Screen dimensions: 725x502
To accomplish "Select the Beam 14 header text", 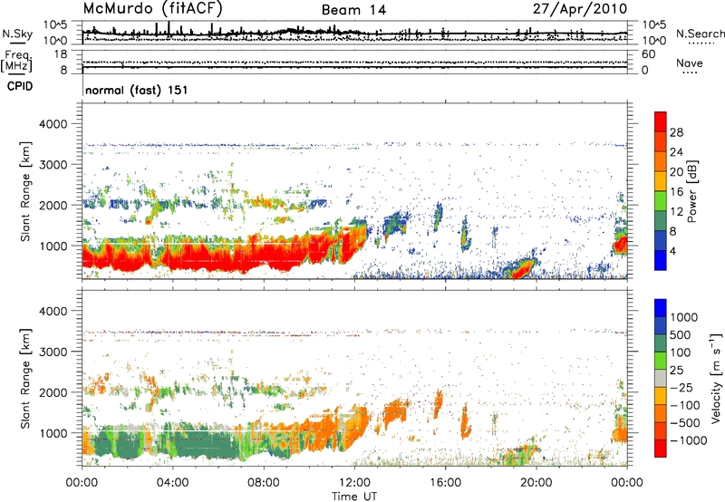I will click(353, 10).
